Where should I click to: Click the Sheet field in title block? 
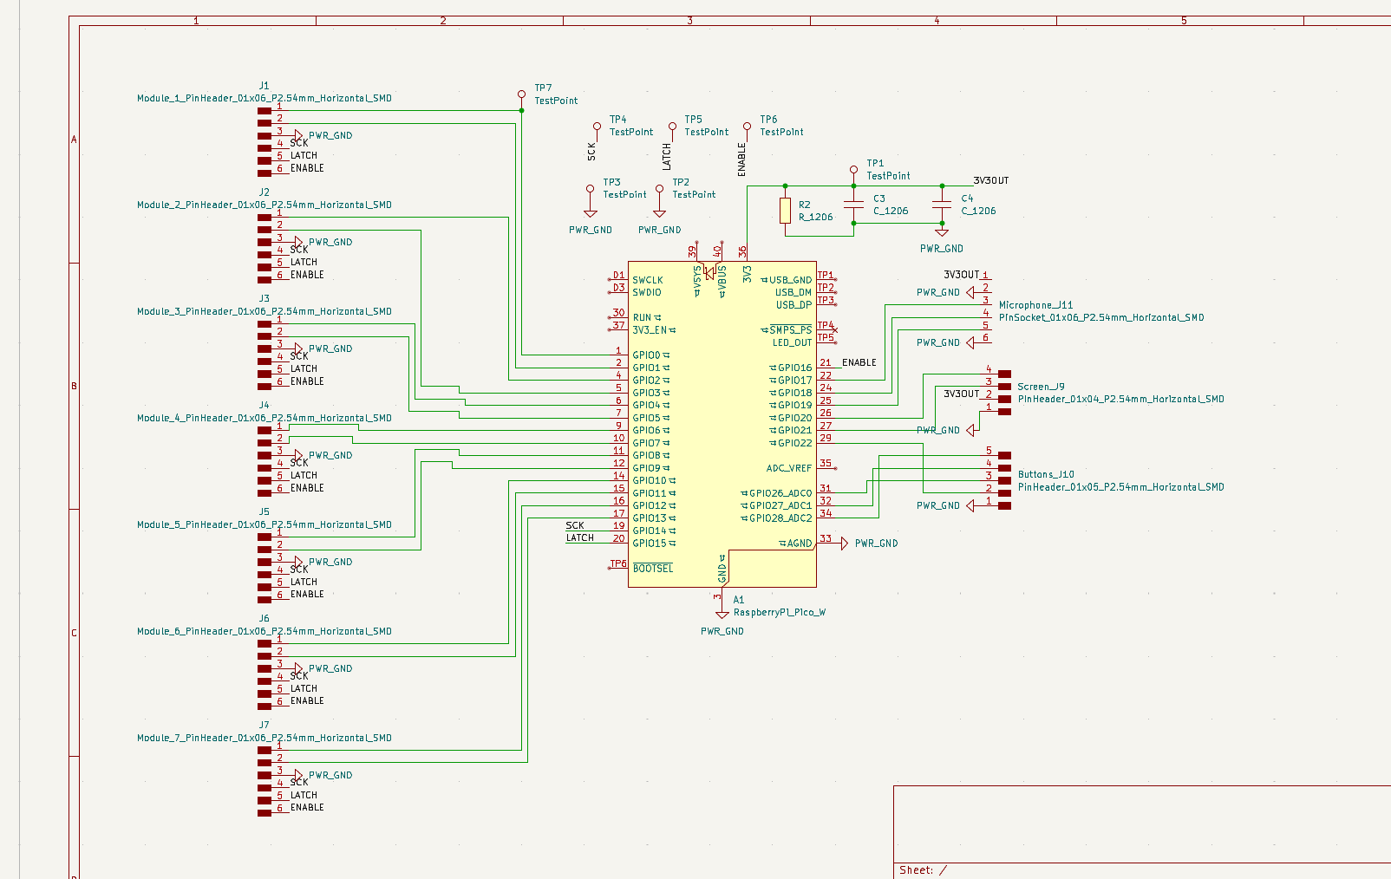click(924, 870)
